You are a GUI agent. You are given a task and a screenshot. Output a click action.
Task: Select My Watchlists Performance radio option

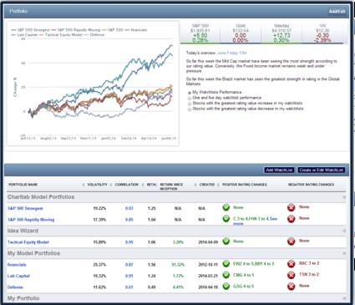click(x=190, y=93)
